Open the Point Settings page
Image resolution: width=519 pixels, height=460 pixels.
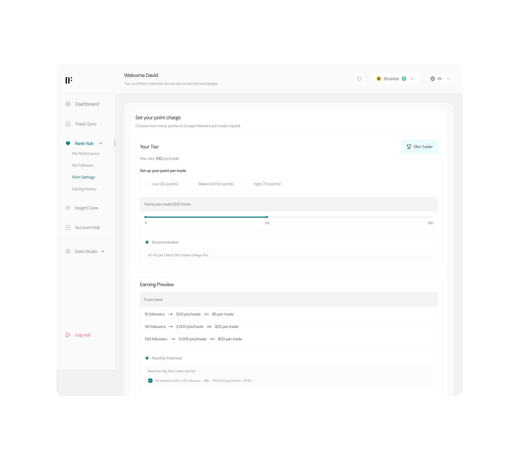point(83,177)
